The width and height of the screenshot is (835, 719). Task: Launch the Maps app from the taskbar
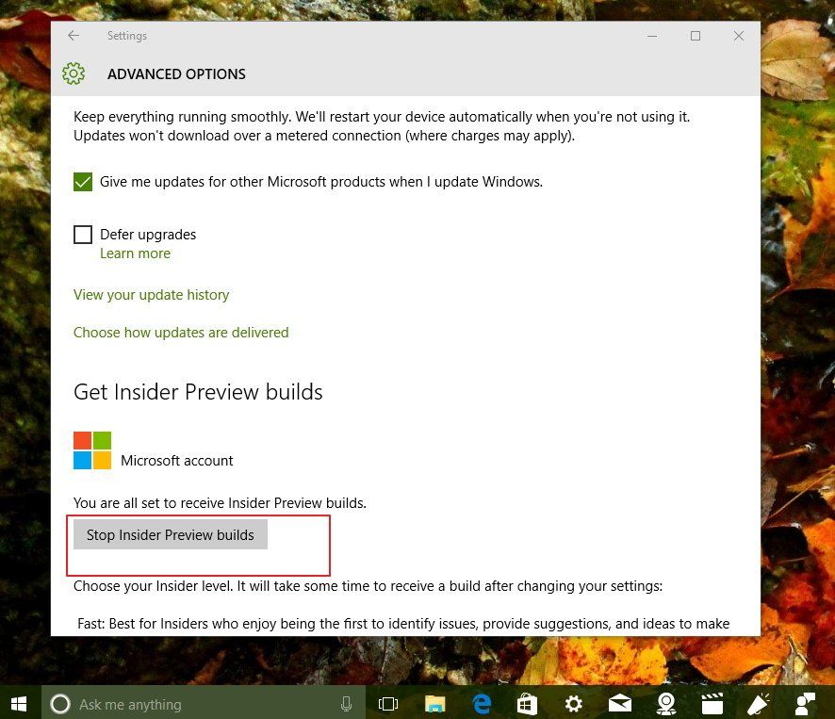tap(665, 703)
